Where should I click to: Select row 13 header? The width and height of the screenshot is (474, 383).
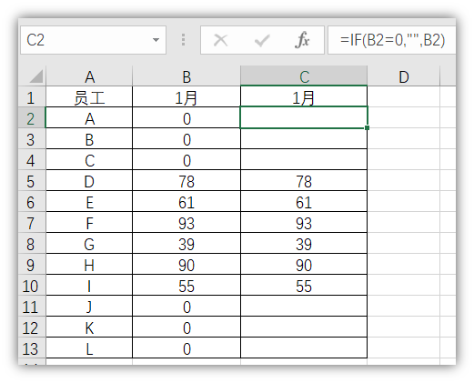coord(32,348)
